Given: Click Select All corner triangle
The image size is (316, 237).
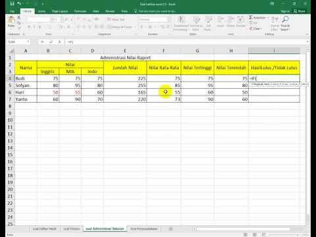Looking at the screenshot, I should coord(11,51).
